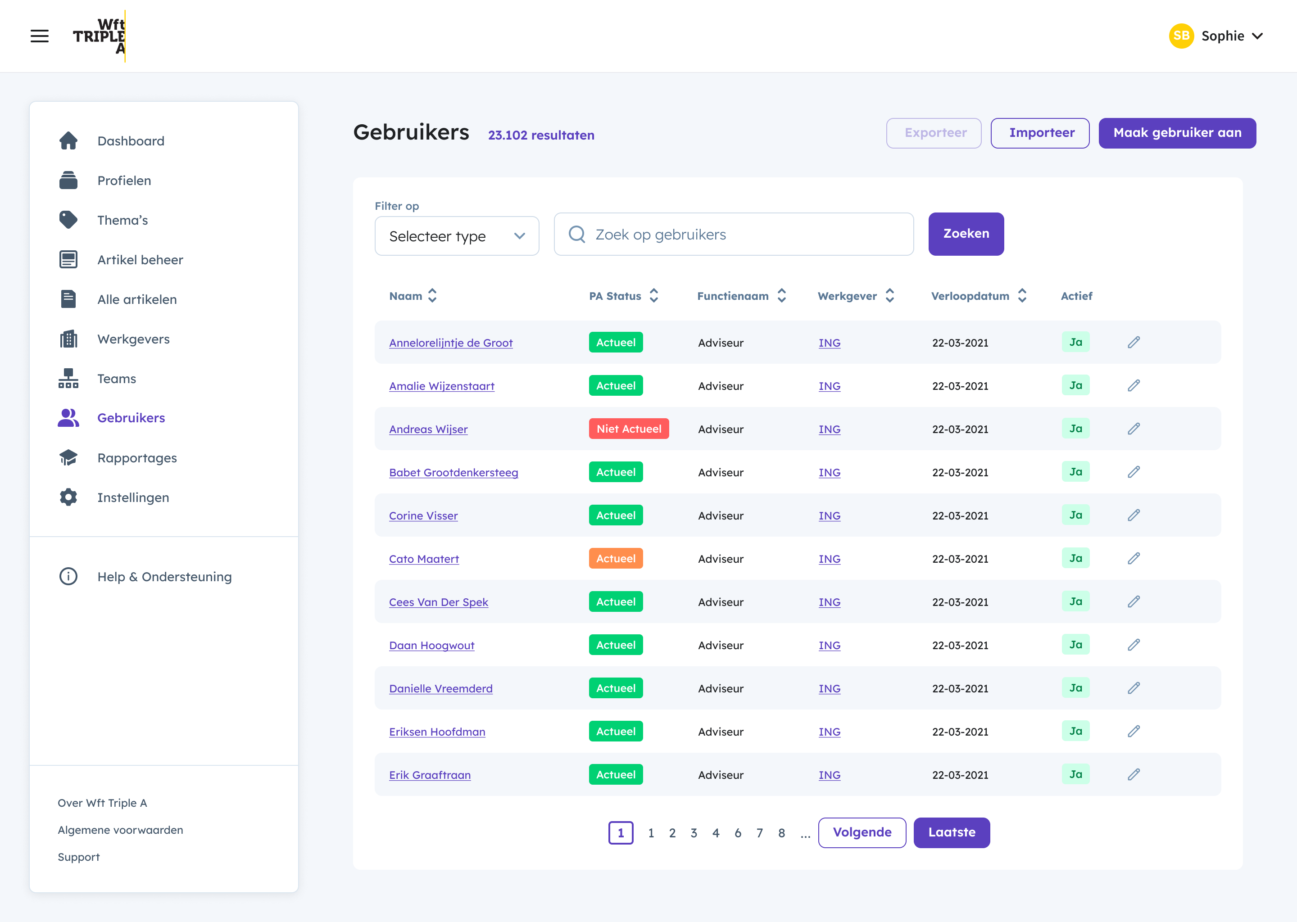Select the Profielen sidebar icon
The height and width of the screenshot is (922, 1297).
pos(68,180)
